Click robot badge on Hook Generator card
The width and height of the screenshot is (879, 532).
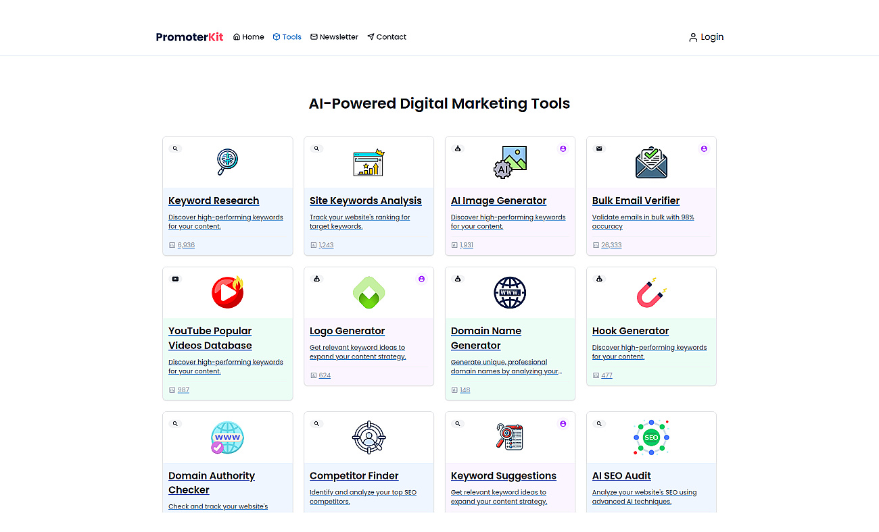coord(599,279)
